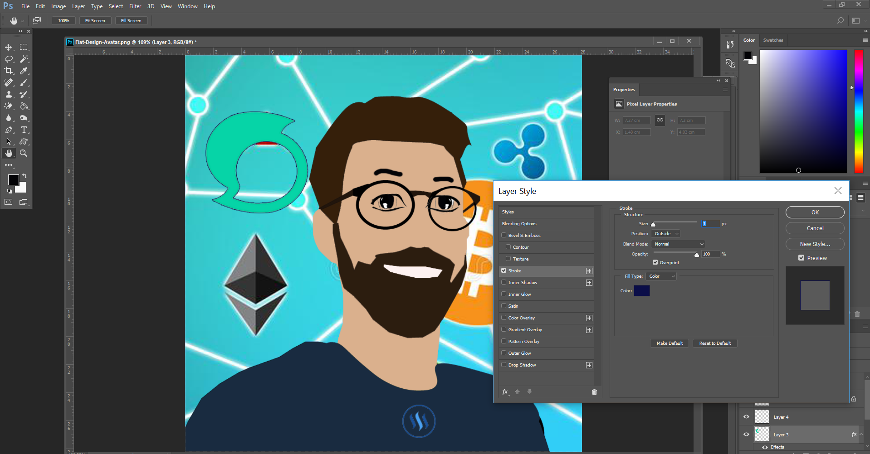Open the Fill Type dropdown
870x454 pixels.
[660, 276]
